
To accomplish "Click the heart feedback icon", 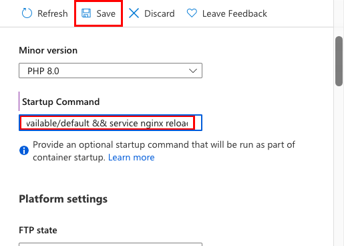I will click(x=192, y=13).
